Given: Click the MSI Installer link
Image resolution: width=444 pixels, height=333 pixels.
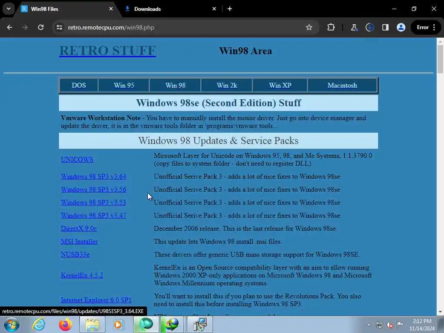Looking at the screenshot, I should [79, 242].
